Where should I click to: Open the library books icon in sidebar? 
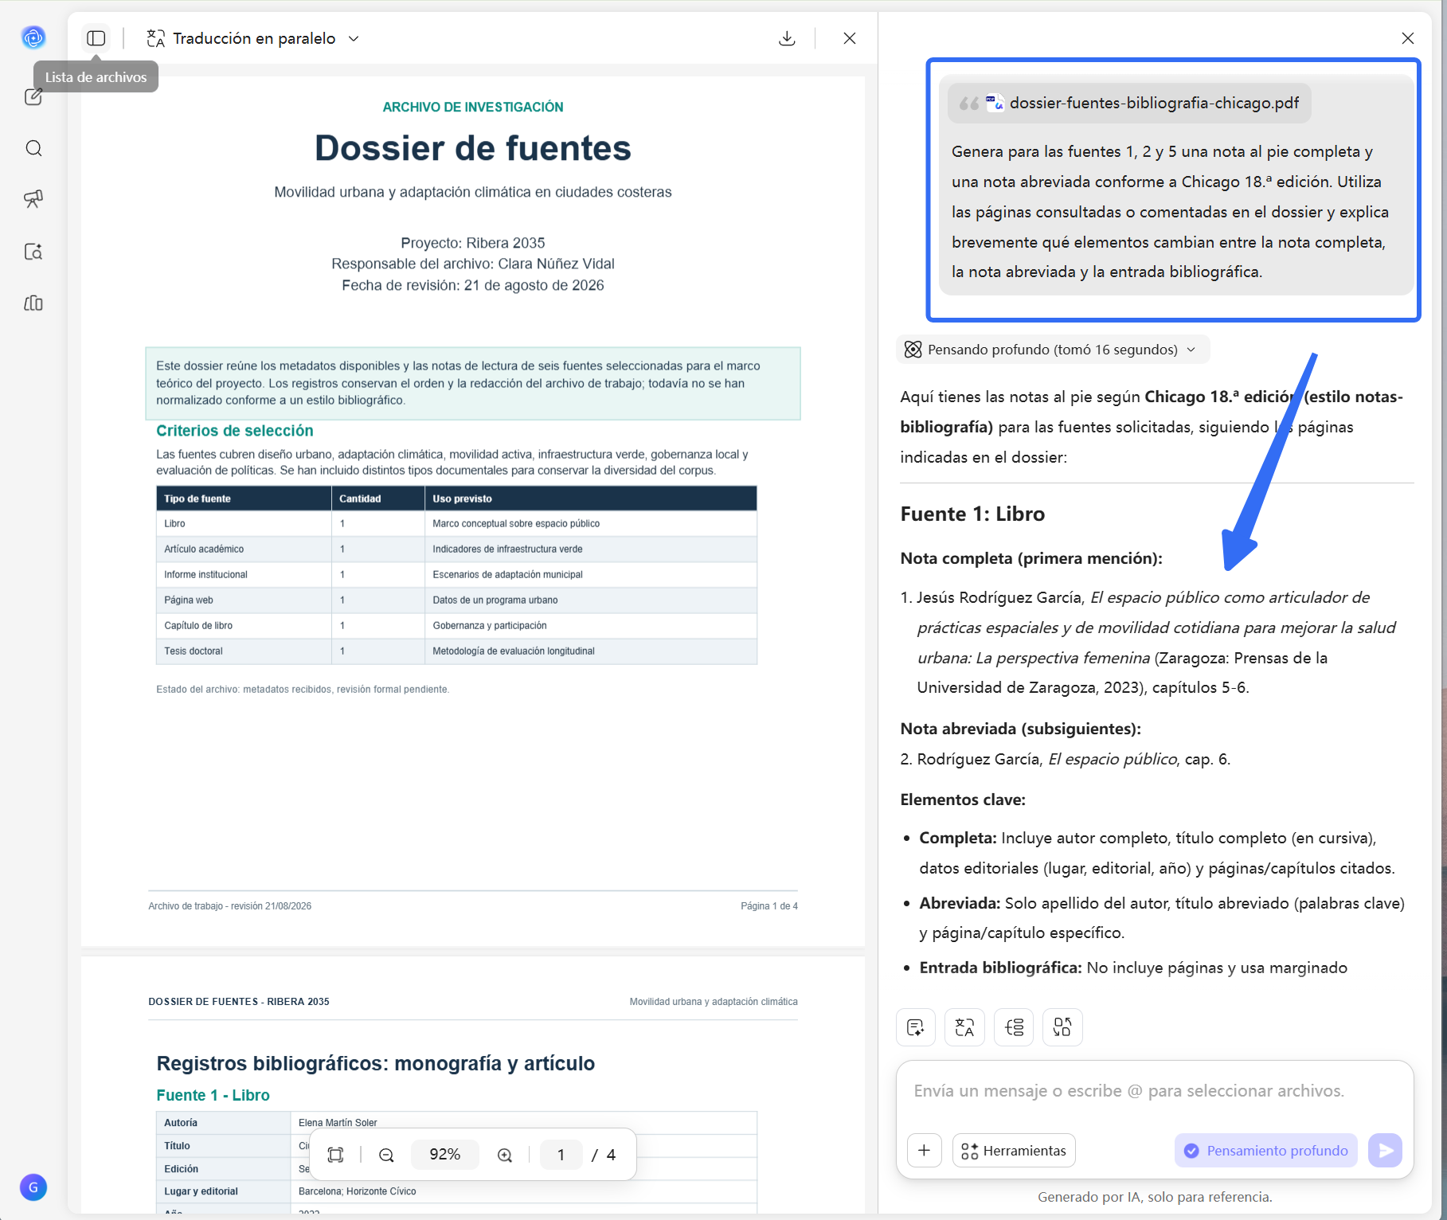33,303
